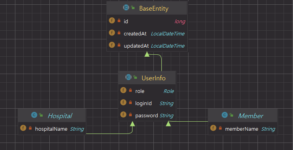This screenshot has width=293, height=150.
Task: Click the red private lock of password
Action: pos(131,115)
